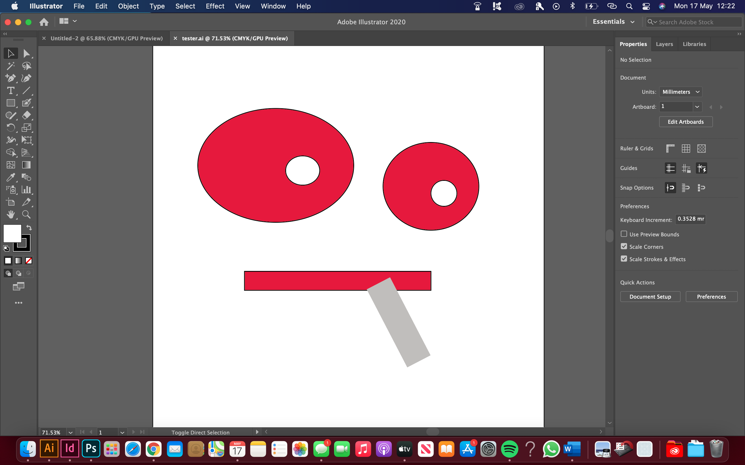Select the Selection tool
Image resolution: width=745 pixels, height=465 pixels.
11,53
